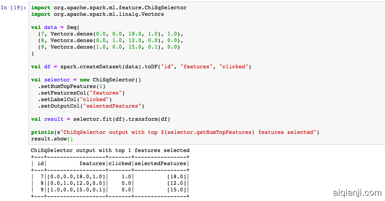Click the .setFeaturesCol("features") line

(x=81, y=93)
